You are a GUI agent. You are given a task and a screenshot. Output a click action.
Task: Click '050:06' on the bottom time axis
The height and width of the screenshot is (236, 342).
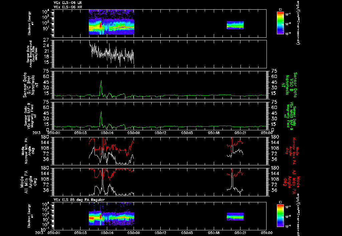(x=107, y=233)
